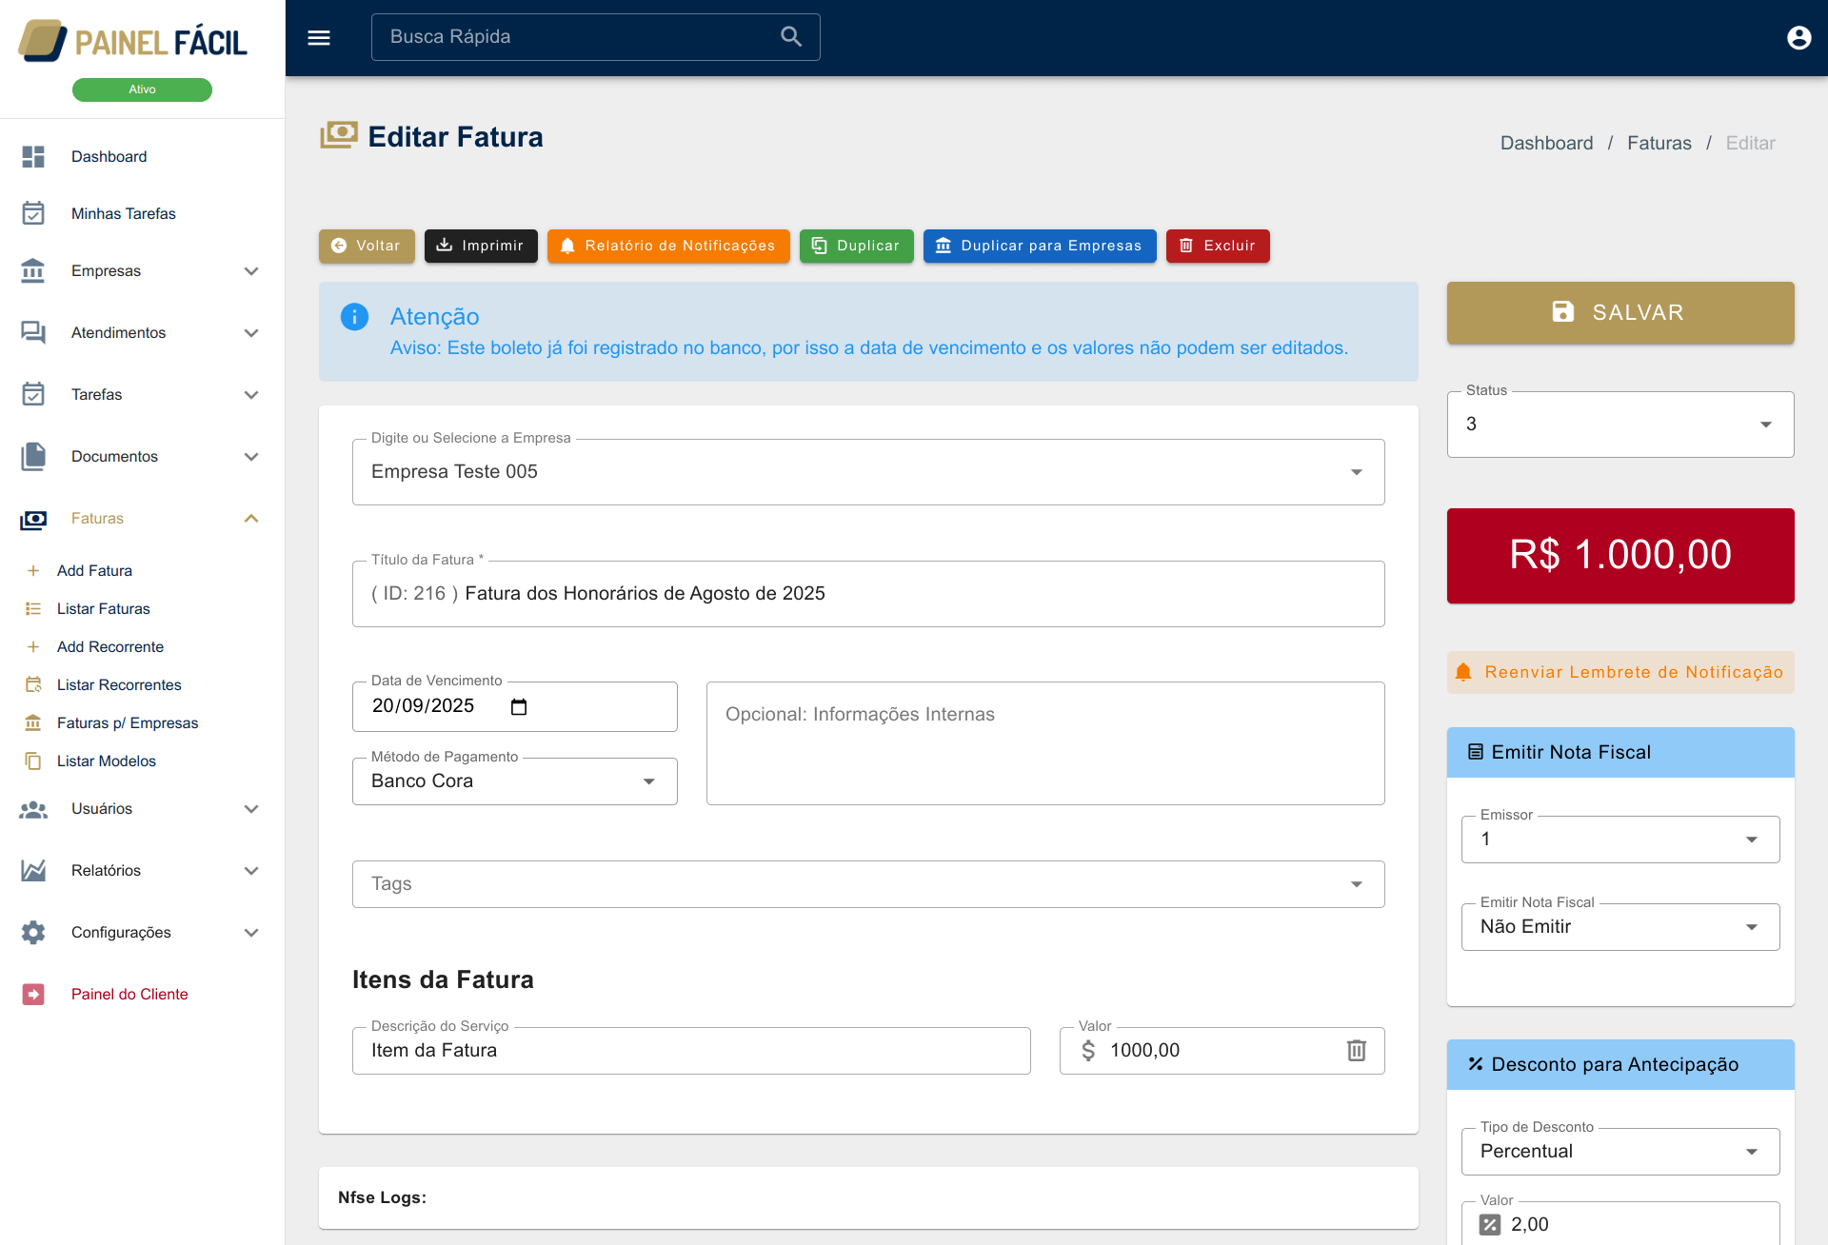The image size is (1828, 1245).
Task: Open Listar Faturas menu item
Action: pyautogui.click(x=103, y=608)
